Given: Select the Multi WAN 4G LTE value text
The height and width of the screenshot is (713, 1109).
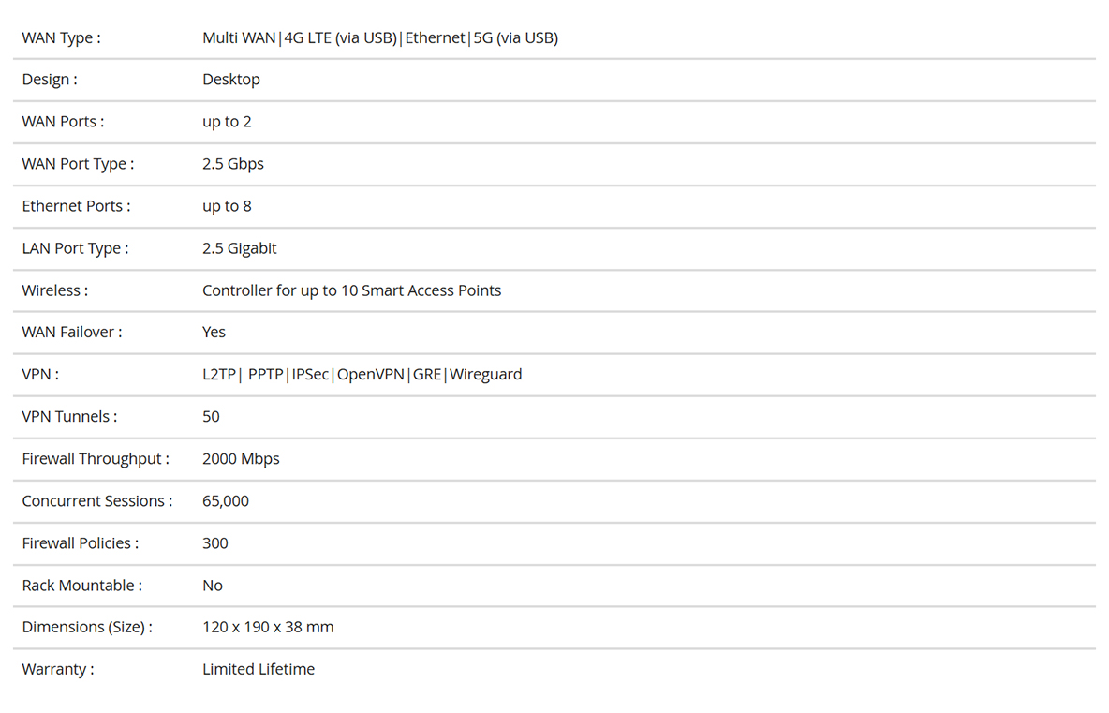Looking at the screenshot, I should coord(379,38).
